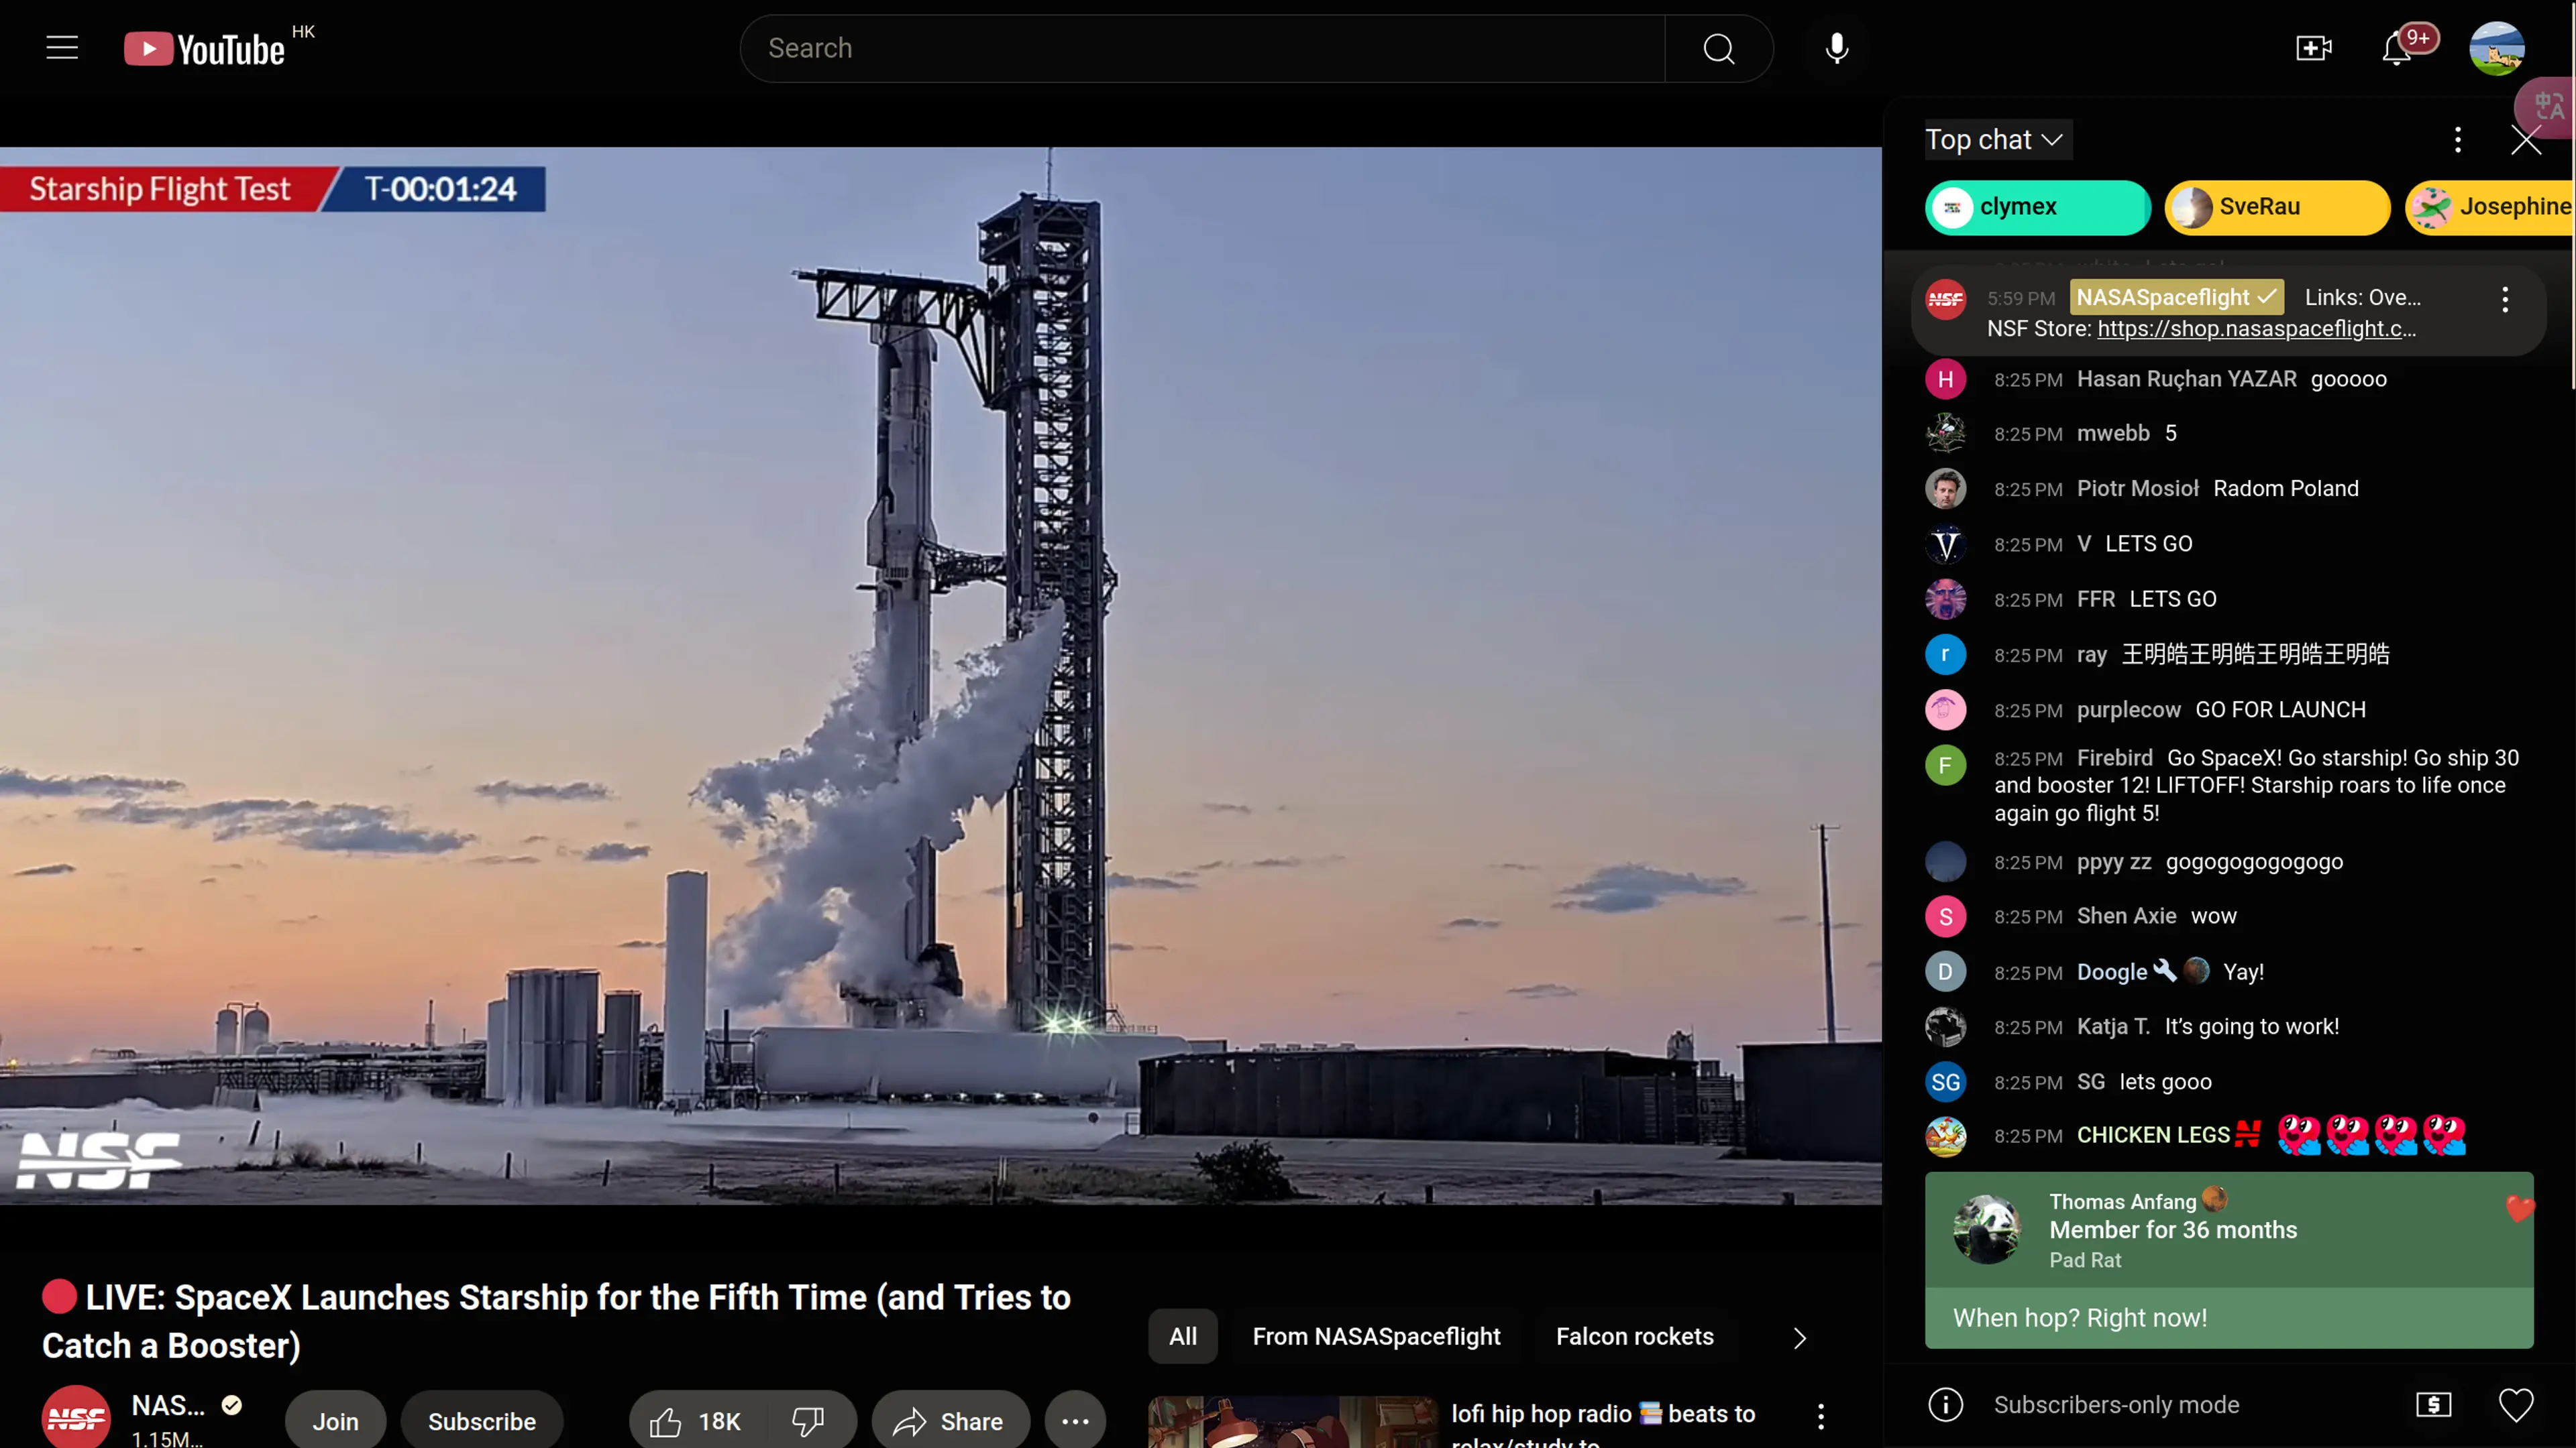
Task: Click 'ppyy zz' chat author name
Action: (x=2113, y=862)
